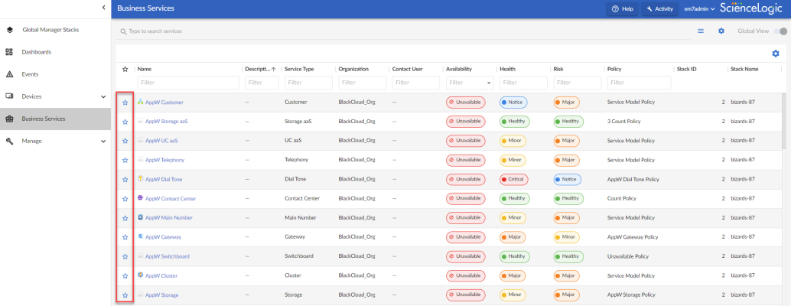
Task: Favorite the AppW UC aaS service
Action: pos(125,141)
